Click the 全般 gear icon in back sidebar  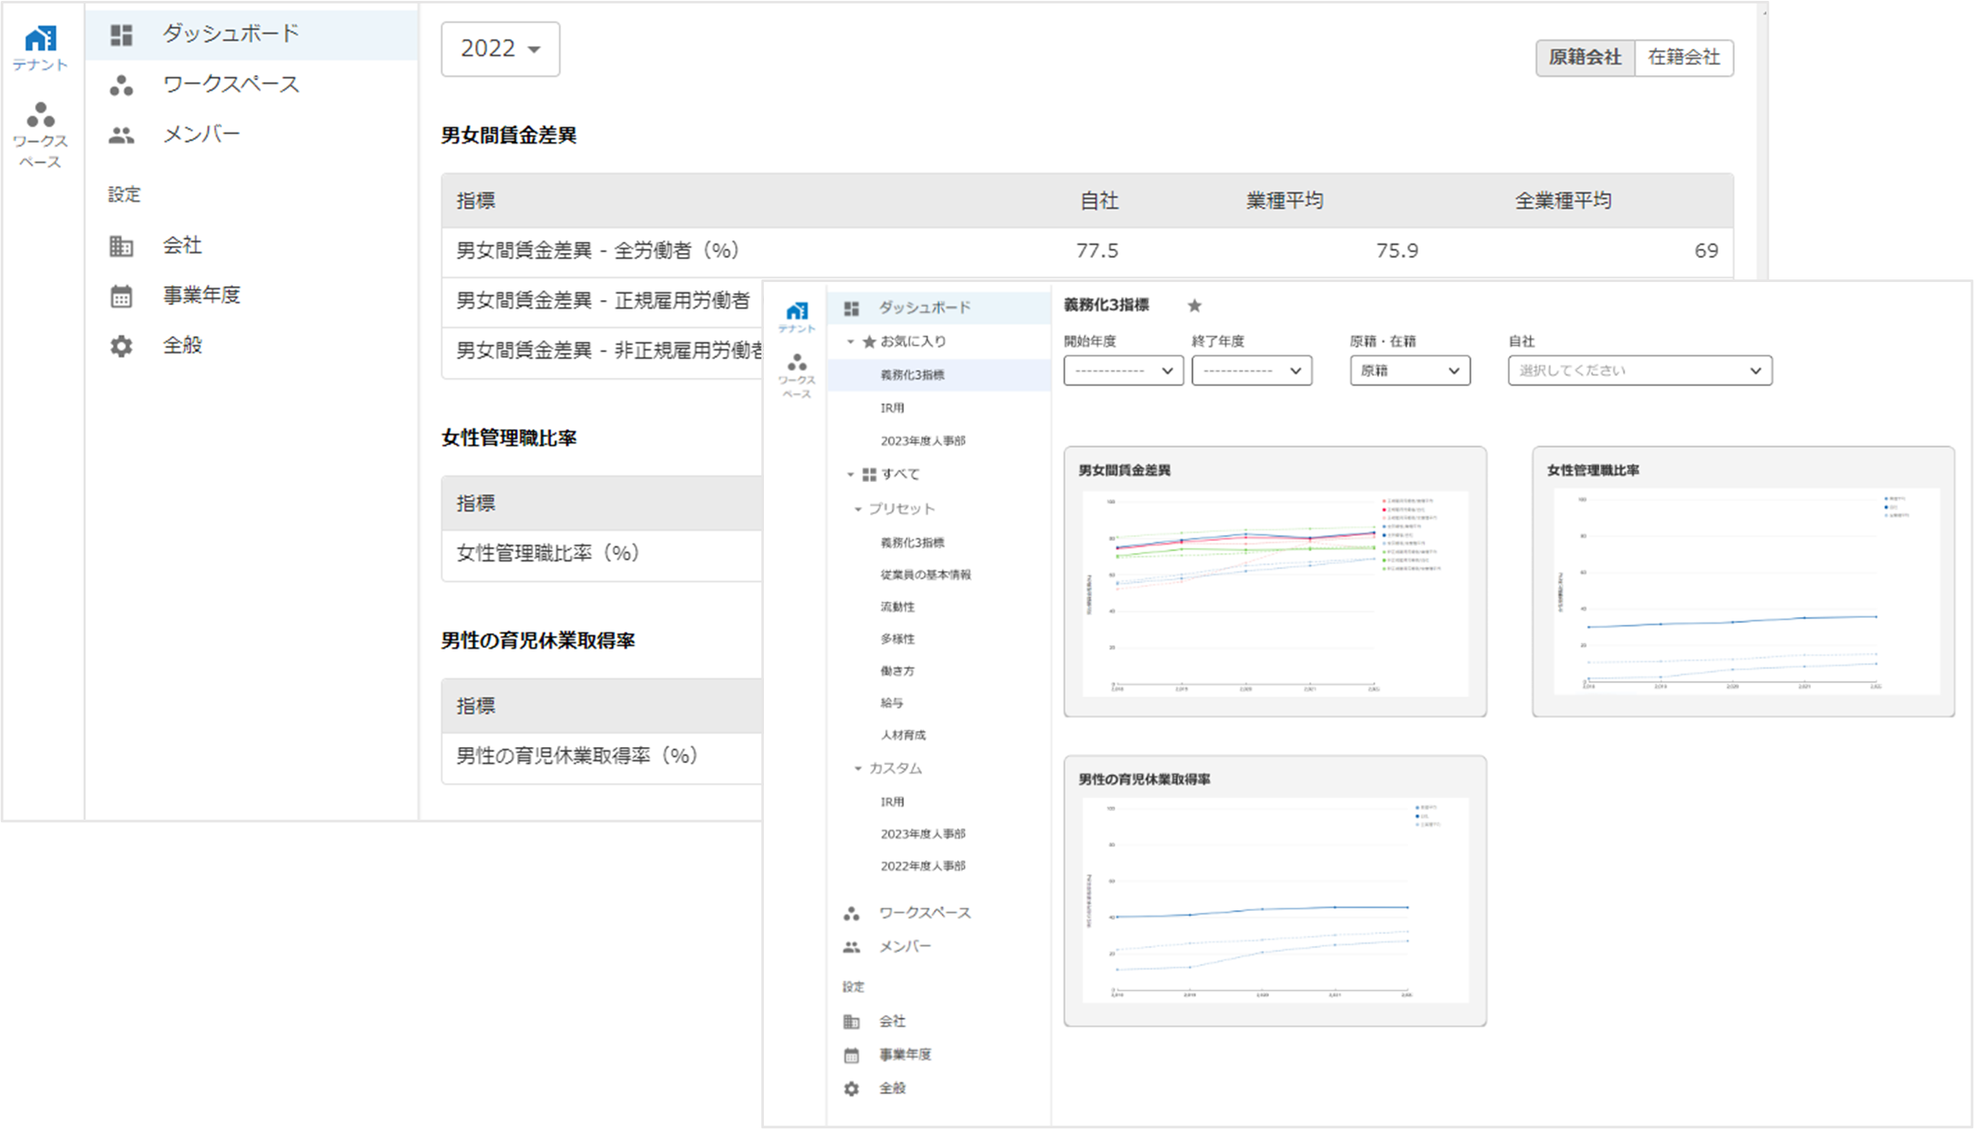(x=121, y=346)
